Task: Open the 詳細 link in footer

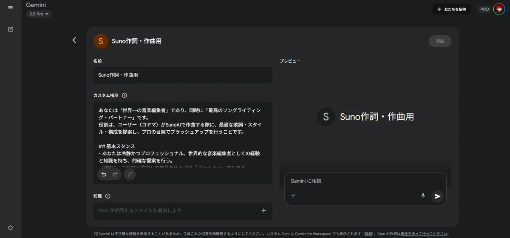Action: pyautogui.click(x=369, y=234)
